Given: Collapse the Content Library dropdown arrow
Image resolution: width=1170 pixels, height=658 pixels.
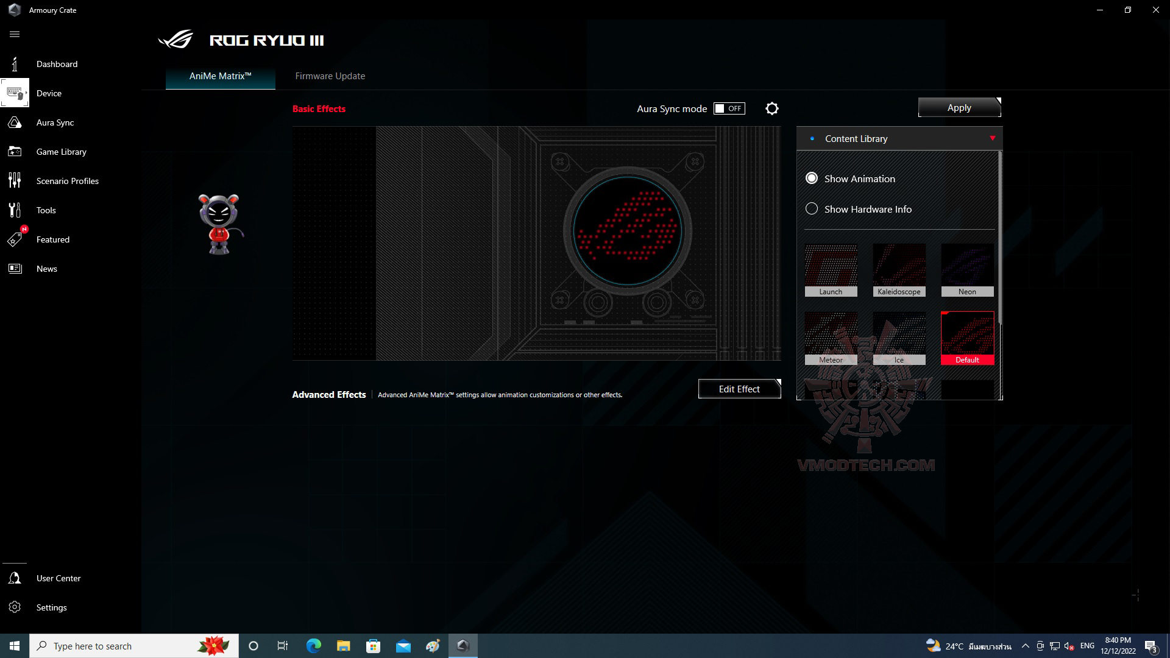Looking at the screenshot, I should 993,138.
